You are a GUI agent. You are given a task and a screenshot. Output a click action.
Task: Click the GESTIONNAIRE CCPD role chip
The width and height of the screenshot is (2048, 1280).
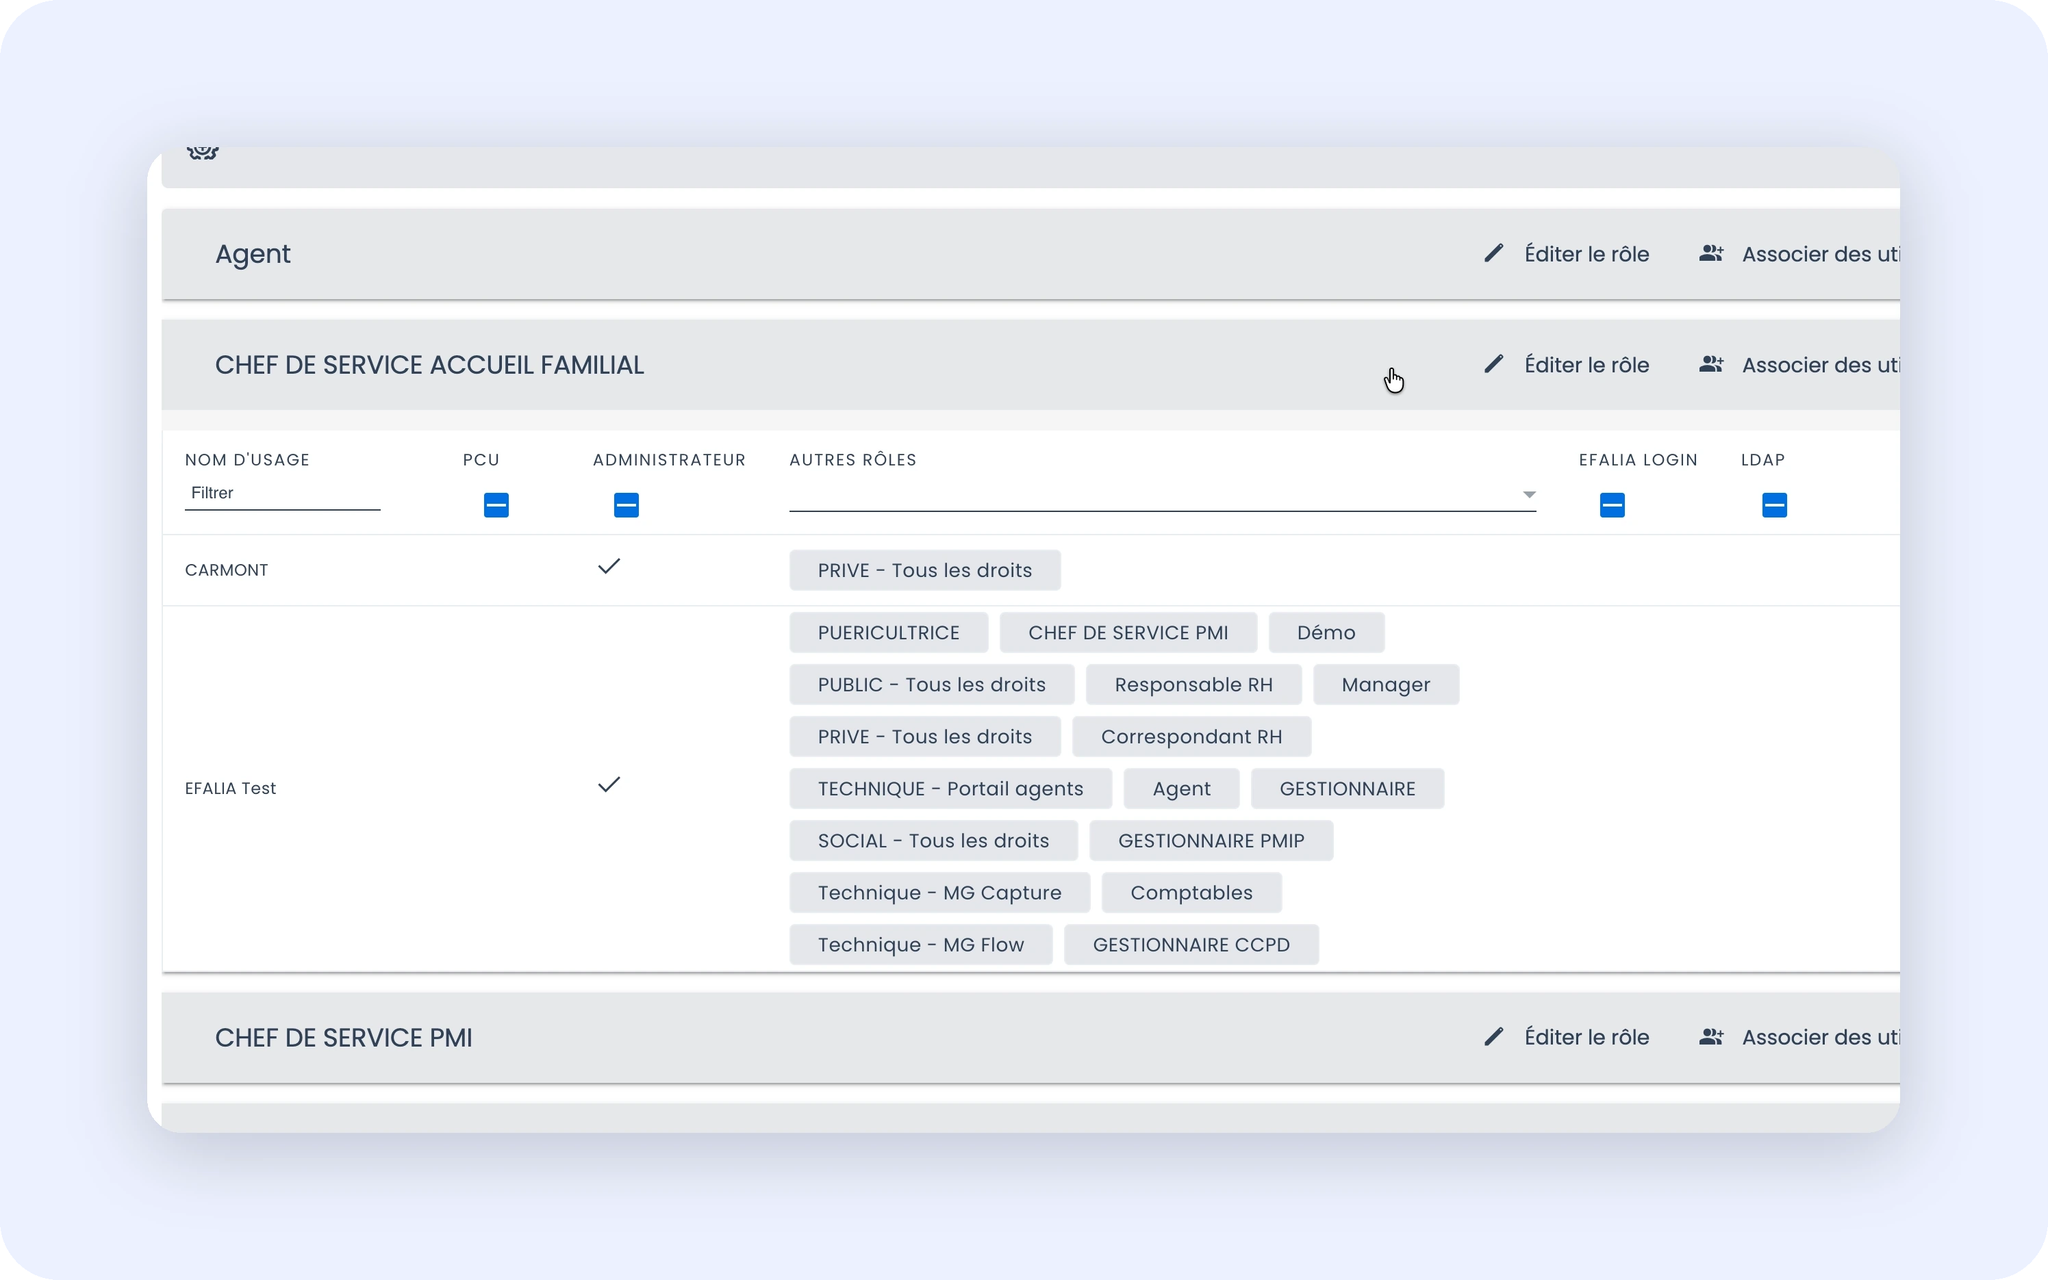pyautogui.click(x=1191, y=945)
